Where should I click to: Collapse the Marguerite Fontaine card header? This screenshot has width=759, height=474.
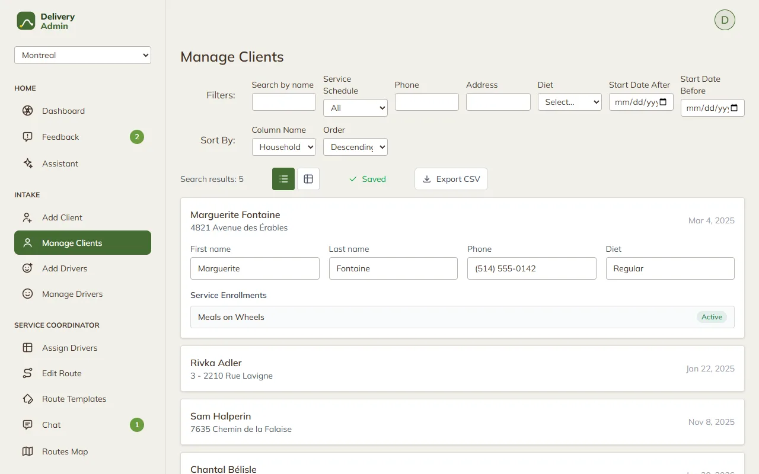point(463,220)
